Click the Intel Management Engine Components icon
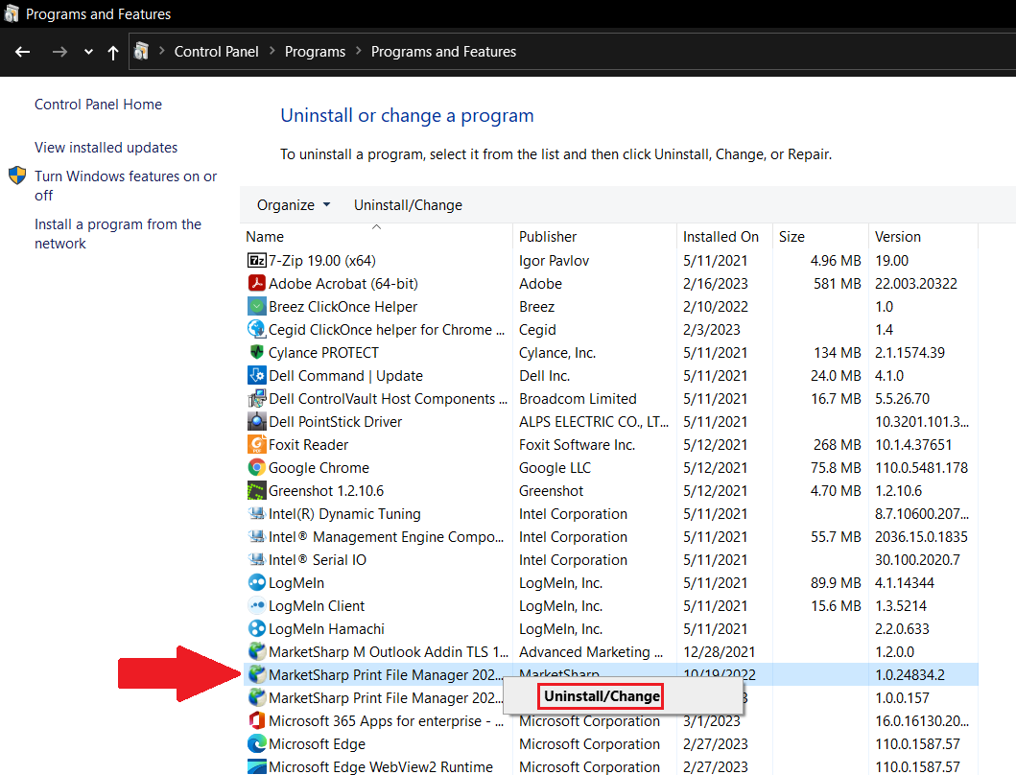 [257, 536]
